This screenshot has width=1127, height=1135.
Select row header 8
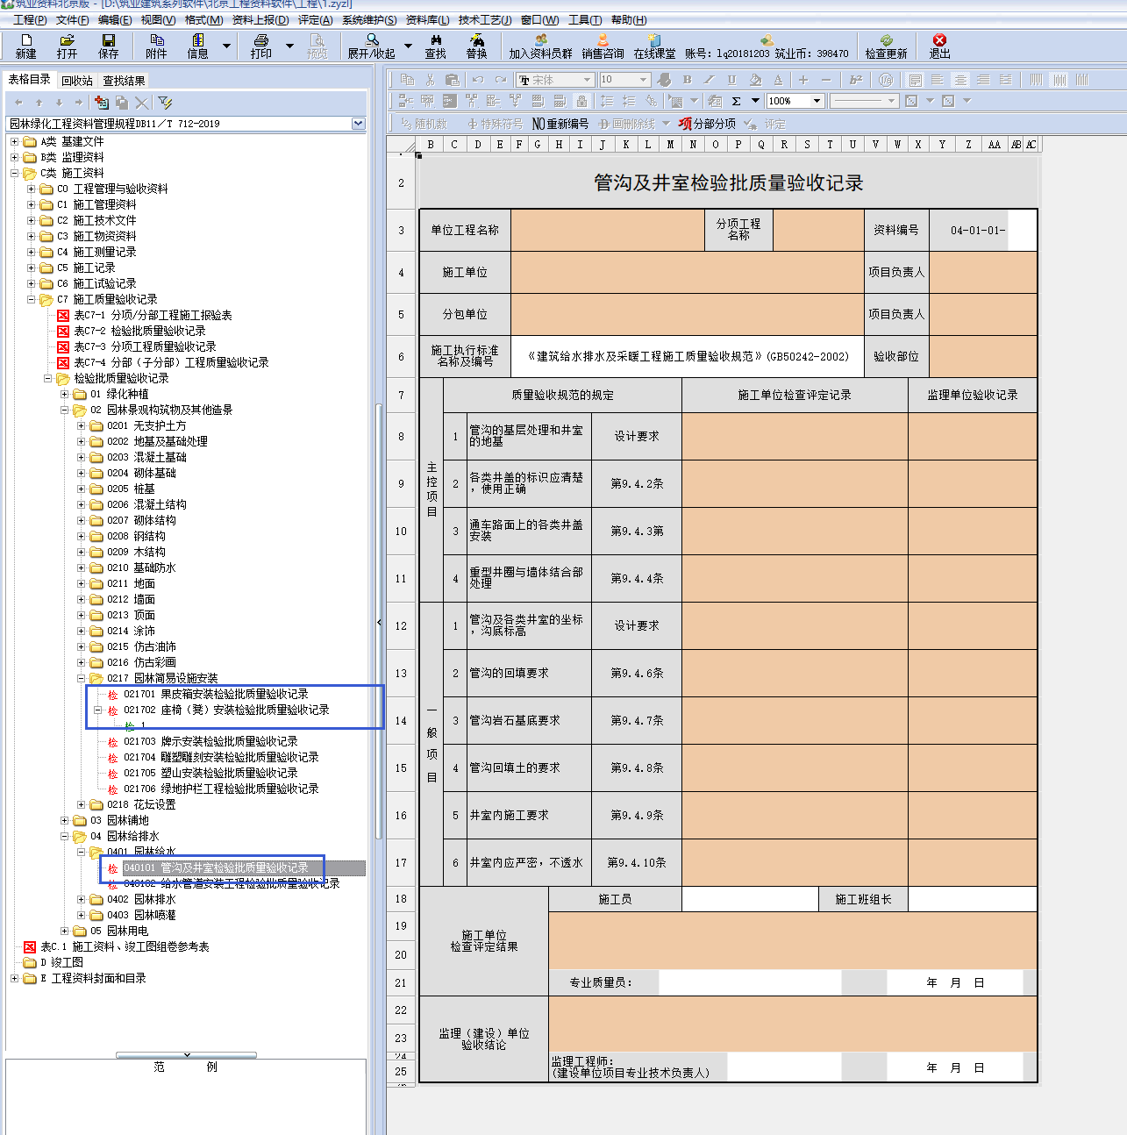[x=402, y=436]
